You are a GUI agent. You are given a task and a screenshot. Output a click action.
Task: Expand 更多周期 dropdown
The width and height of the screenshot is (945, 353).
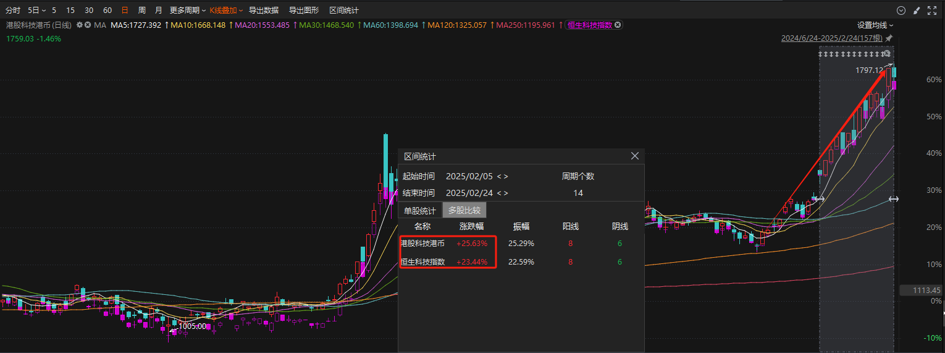(x=188, y=11)
